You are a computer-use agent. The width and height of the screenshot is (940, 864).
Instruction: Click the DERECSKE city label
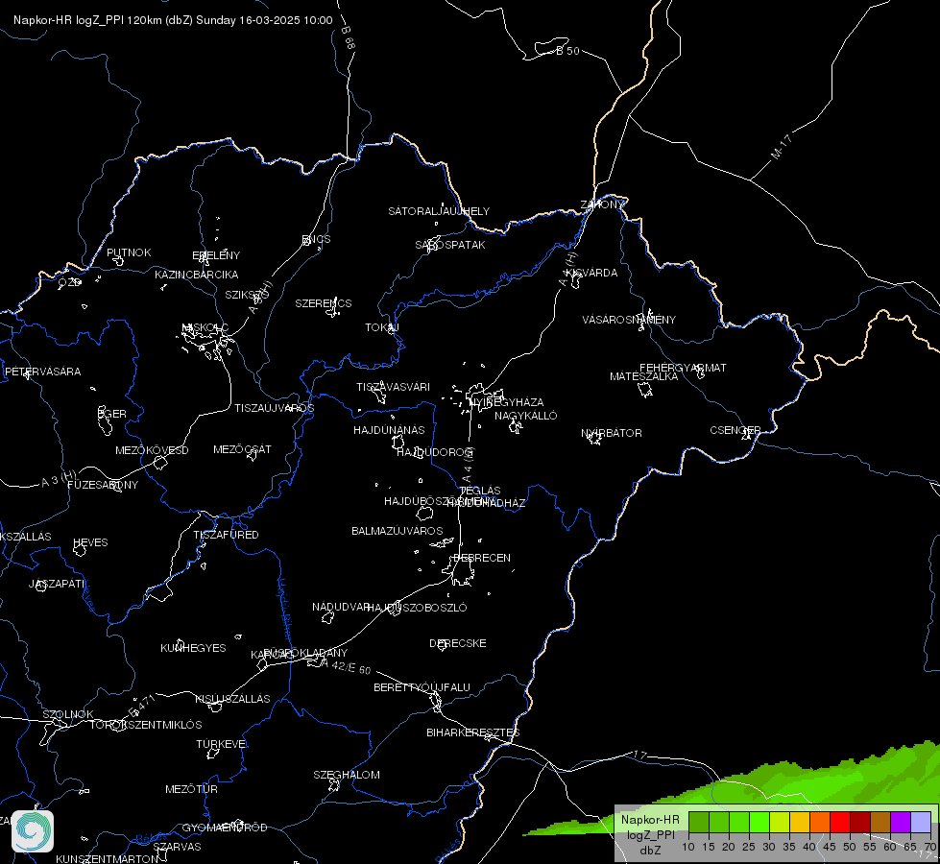click(458, 643)
